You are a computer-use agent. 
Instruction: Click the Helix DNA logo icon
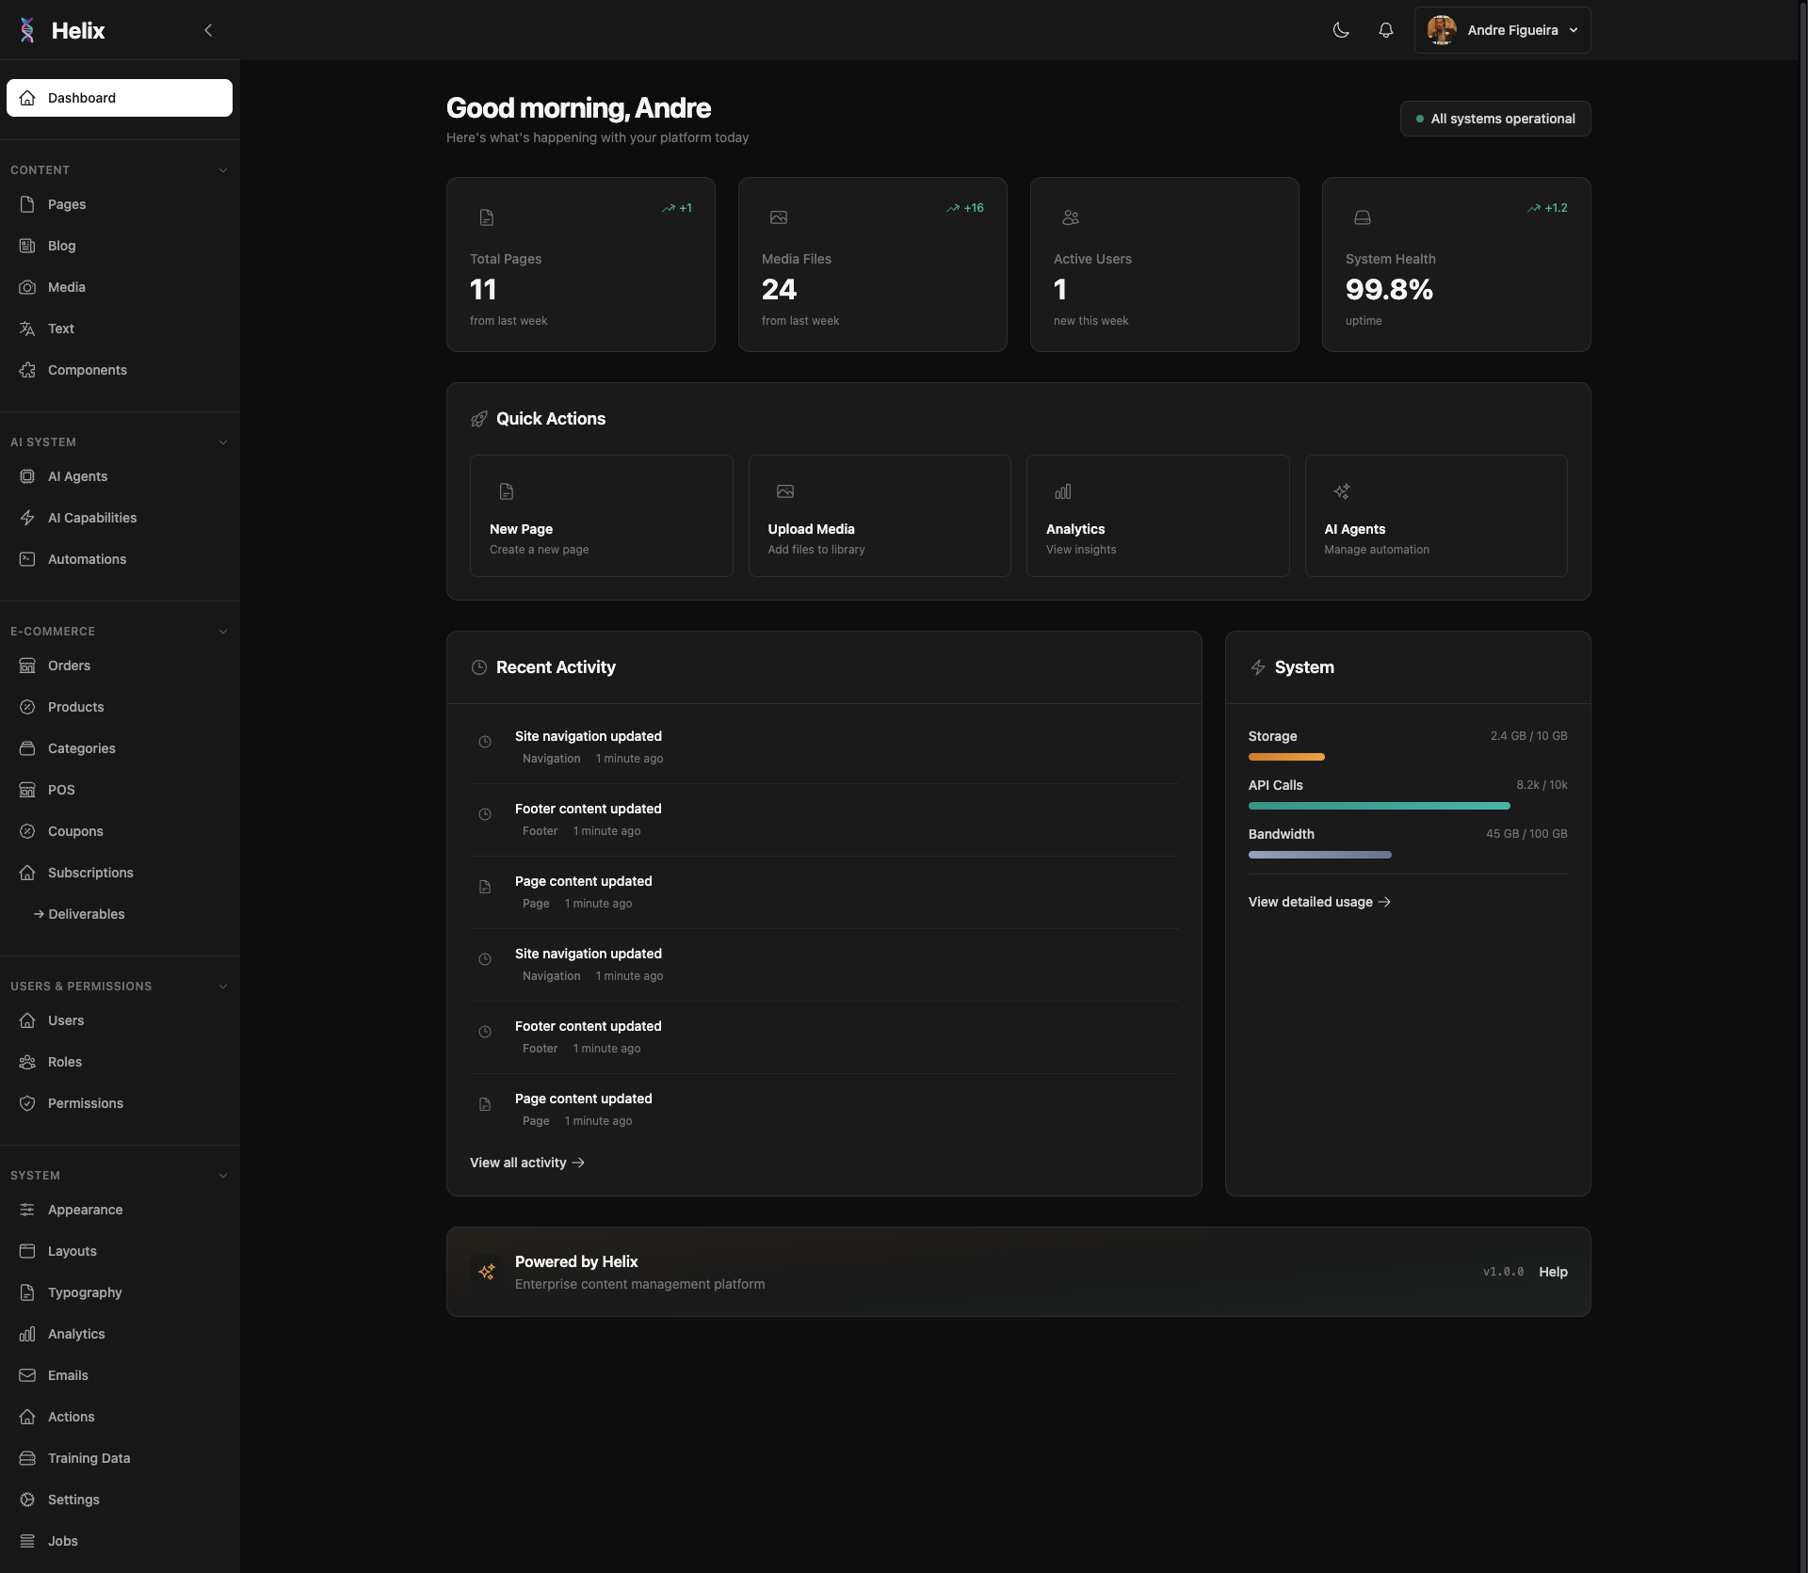coord(27,30)
